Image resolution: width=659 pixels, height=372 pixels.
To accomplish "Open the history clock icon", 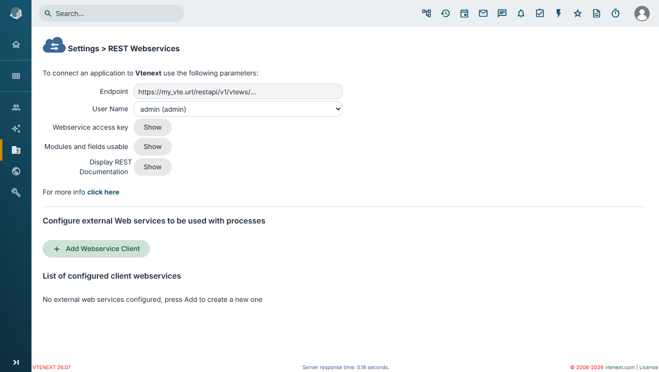I will click(x=445, y=14).
